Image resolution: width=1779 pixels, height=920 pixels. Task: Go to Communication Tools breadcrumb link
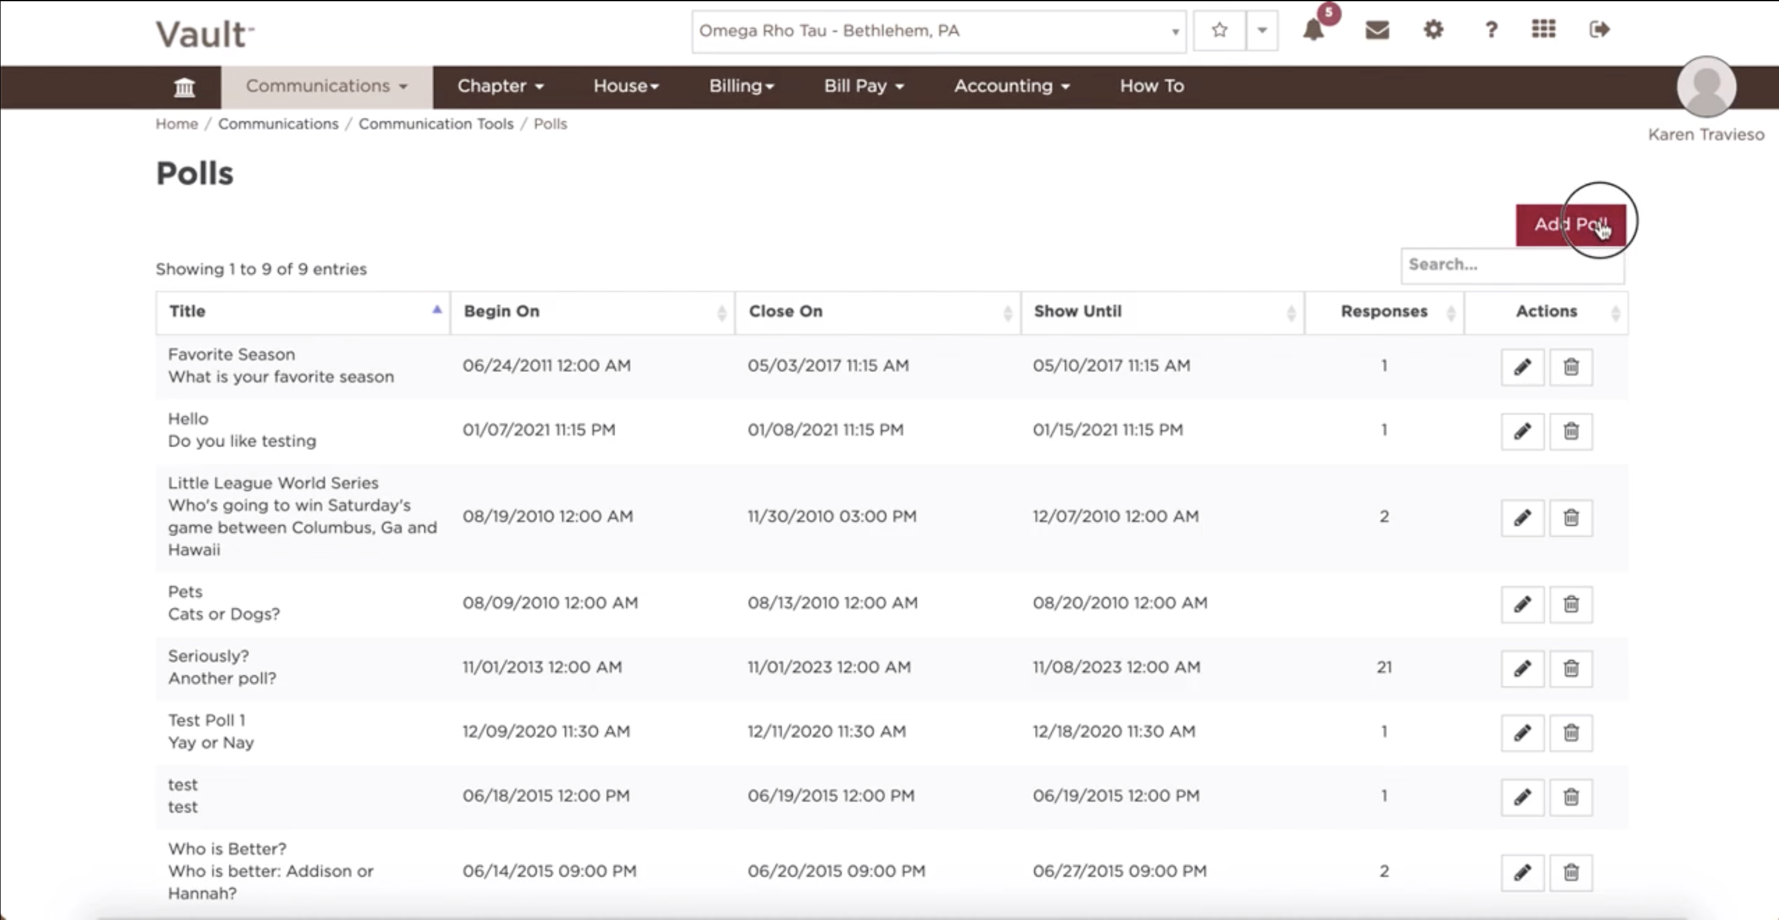(x=436, y=124)
